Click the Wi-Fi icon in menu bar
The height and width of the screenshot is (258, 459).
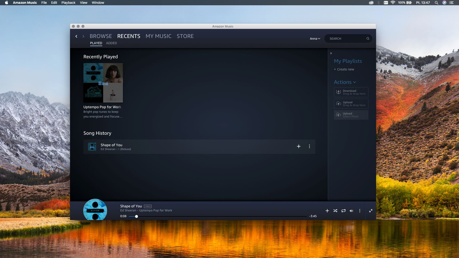point(393,3)
